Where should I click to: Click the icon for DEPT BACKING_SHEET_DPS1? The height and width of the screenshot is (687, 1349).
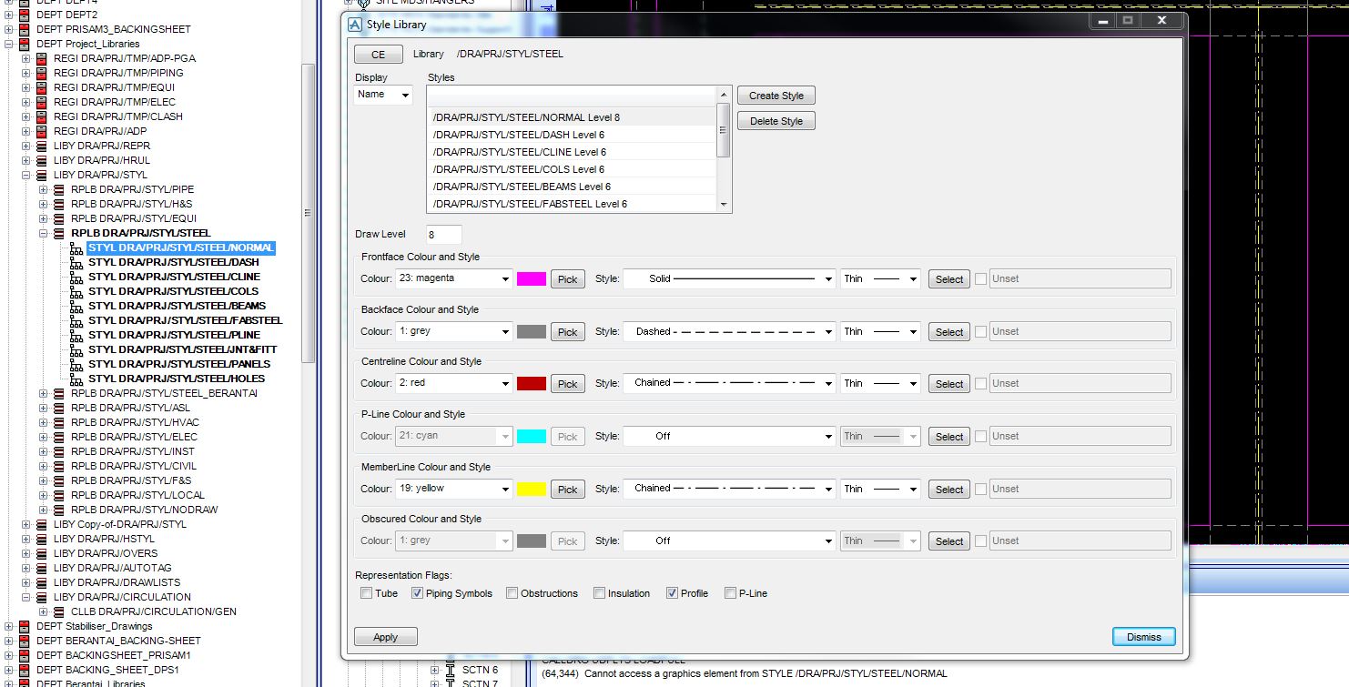[x=24, y=670]
